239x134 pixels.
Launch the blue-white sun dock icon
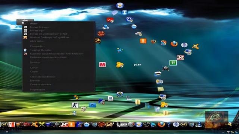tap(139, 125)
